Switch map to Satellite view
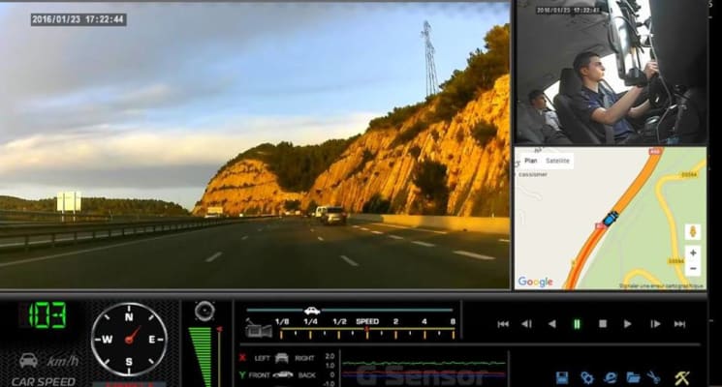 click(x=557, y=161)
